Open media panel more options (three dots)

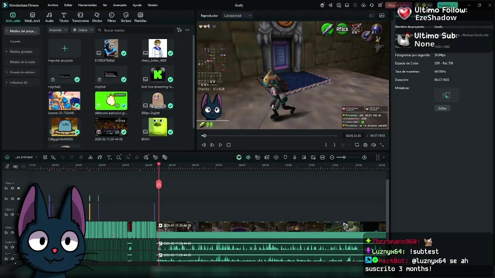187,30
